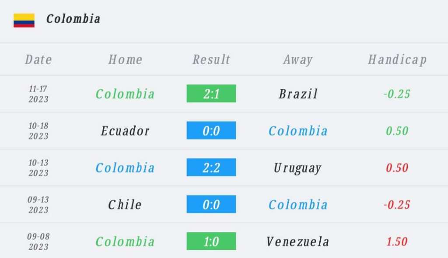Click the Colombia flag icon
The image size is (448, 258).
[x=24, y=20]
